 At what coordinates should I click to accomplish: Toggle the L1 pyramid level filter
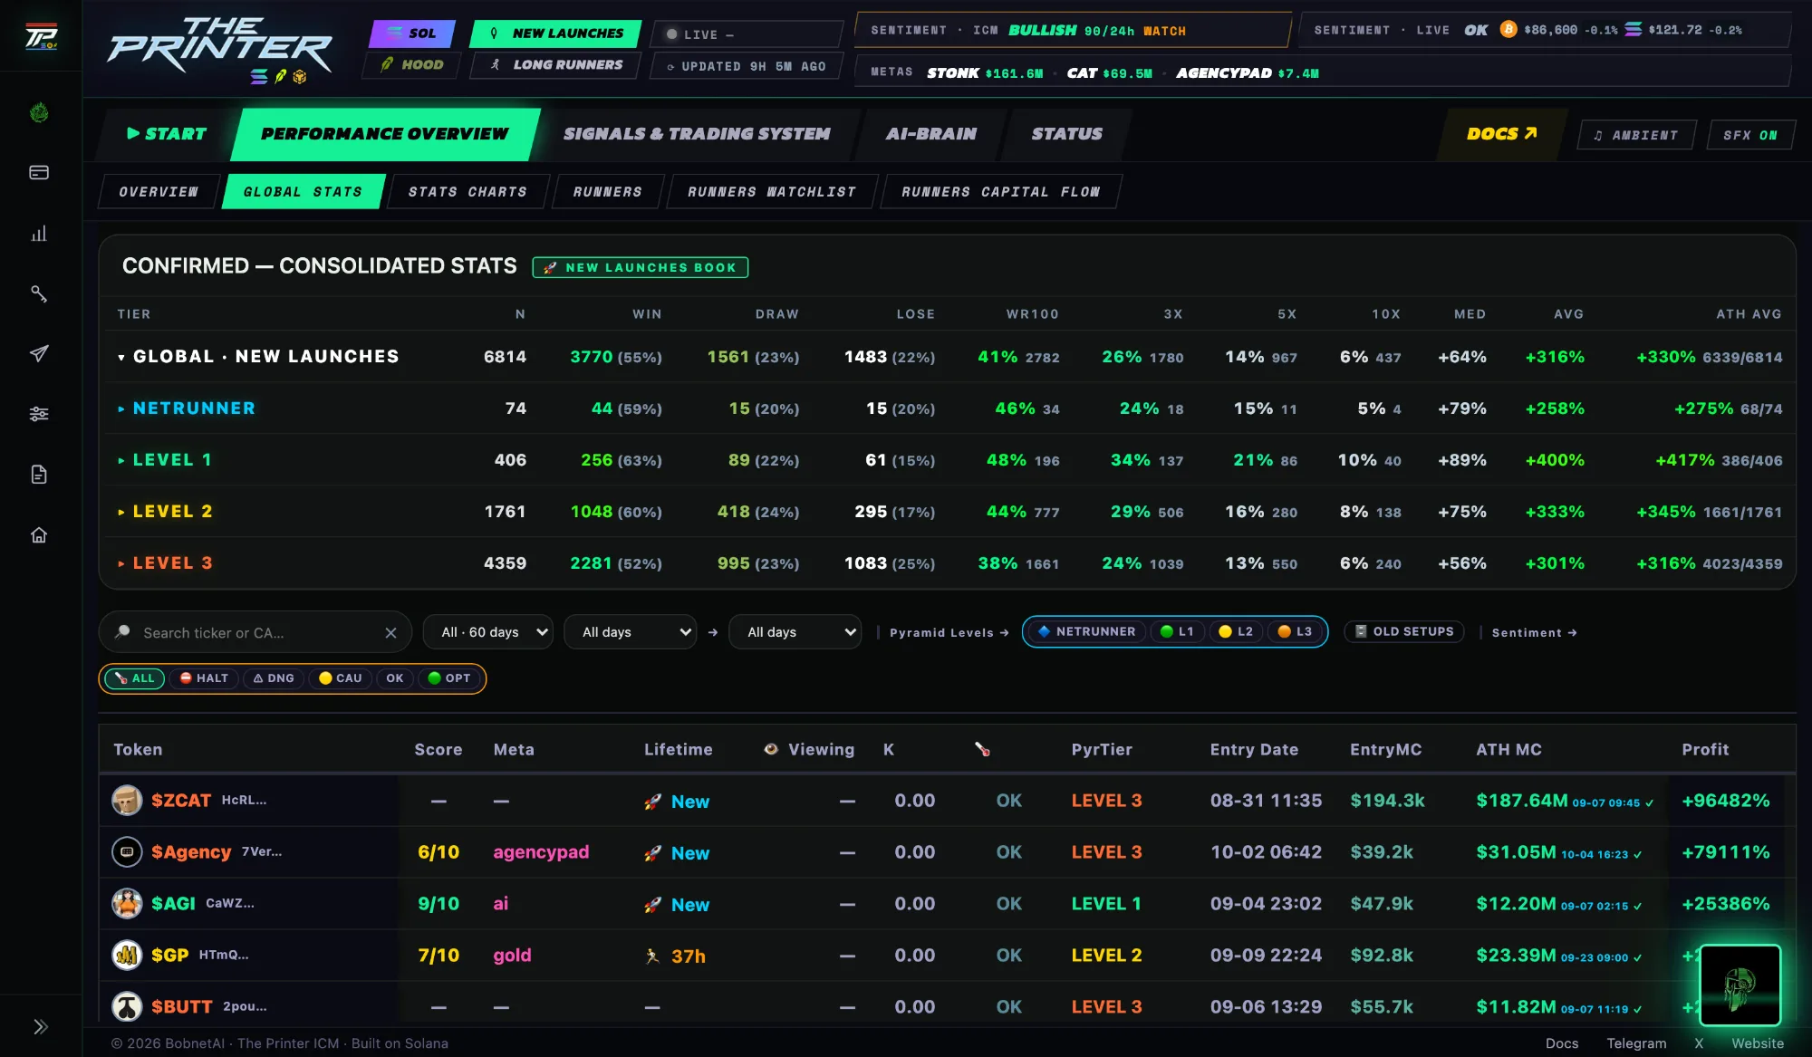pyautogui.click(x=1177, y=632)
